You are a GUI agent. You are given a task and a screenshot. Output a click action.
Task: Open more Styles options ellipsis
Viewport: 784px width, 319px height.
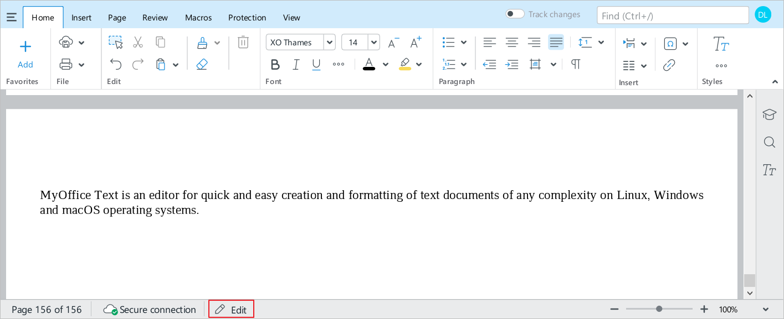[x=721, y=66]
